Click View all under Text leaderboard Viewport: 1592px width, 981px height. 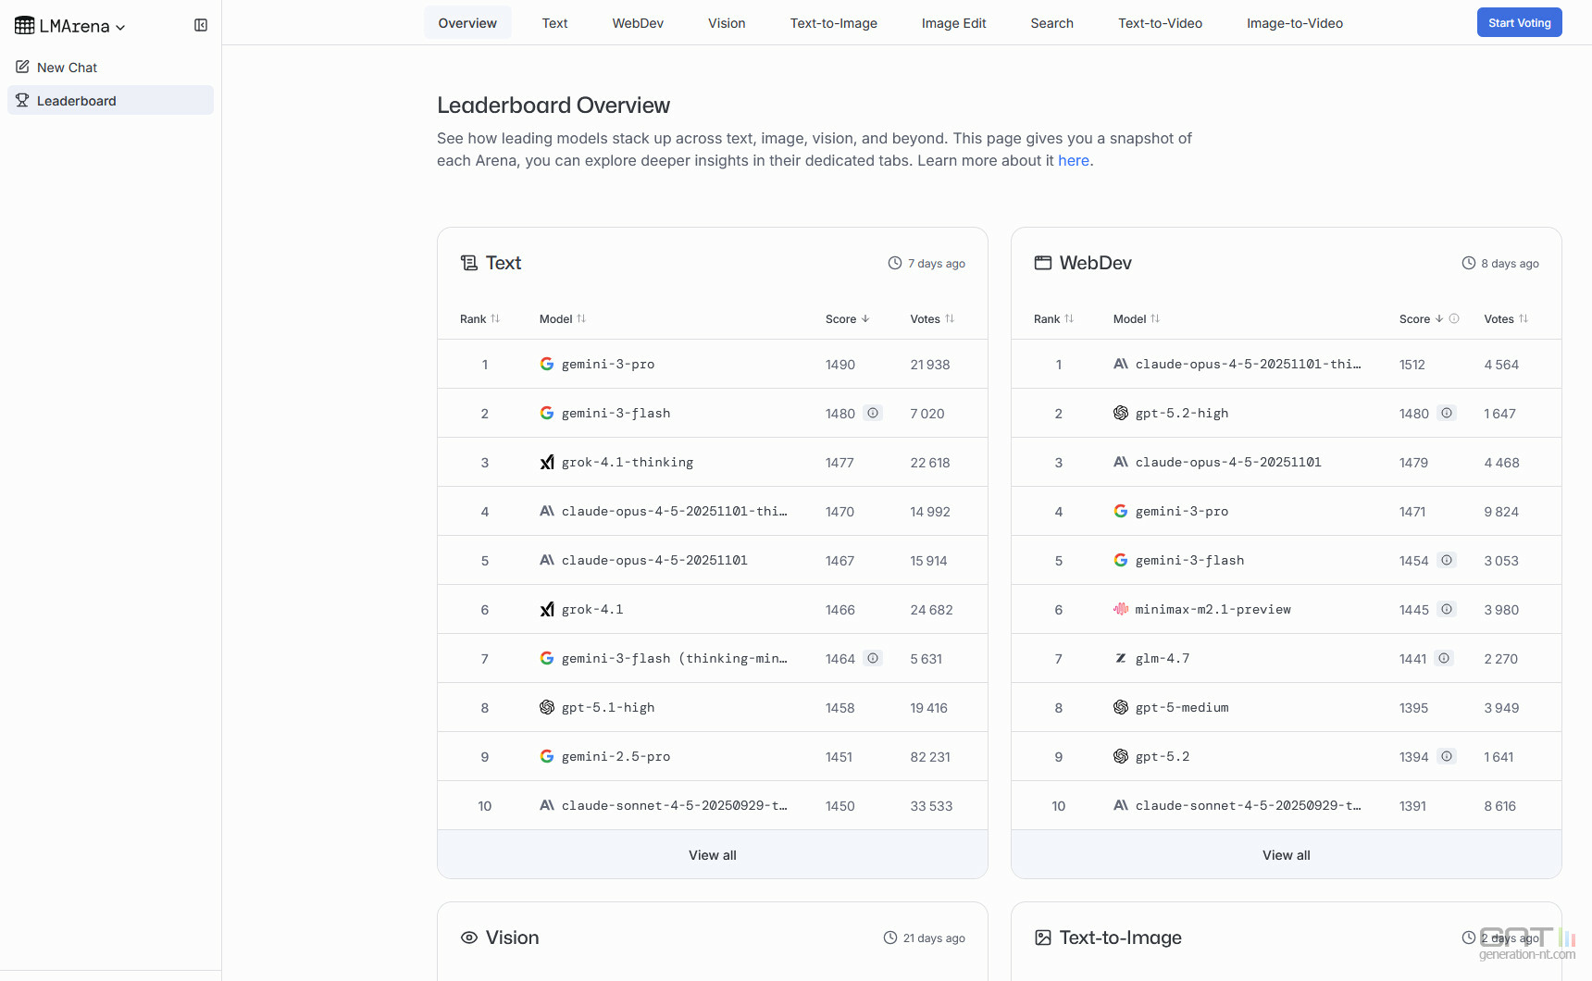click(x=712, y=855)
